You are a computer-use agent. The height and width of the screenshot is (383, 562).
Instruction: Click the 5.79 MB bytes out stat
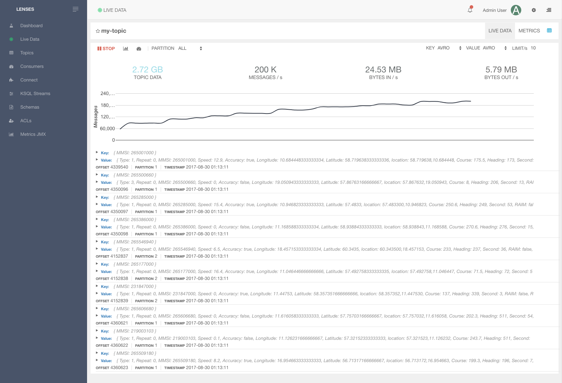pyautogui.click(x=501, y=70)
